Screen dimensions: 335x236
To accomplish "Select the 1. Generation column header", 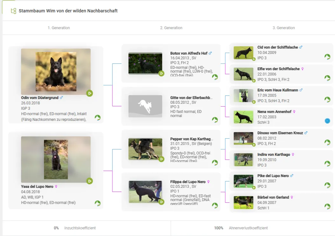I will click(59, 28).
